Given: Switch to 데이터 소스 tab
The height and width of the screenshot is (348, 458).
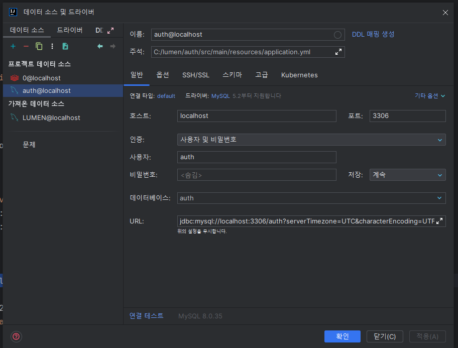Looking at the screenshot, I should click(x=27, y=30).
